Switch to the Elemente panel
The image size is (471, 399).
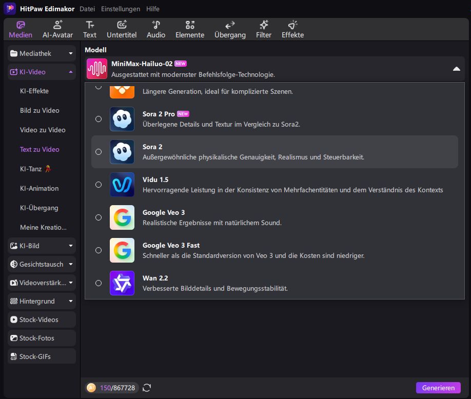click(x=190, y=30)
